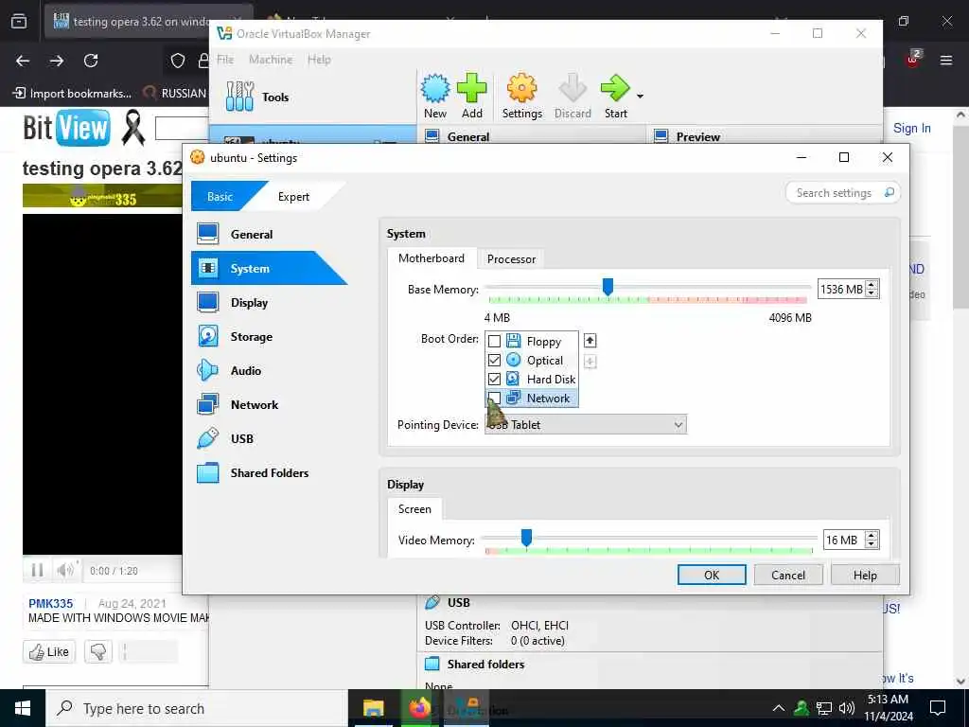Click the search magnifier icon in settings
This screenshot has height=727, width=969.
[889, 193]
